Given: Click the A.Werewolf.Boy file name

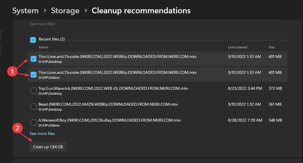Looking at the screenshot, I should pyautogui.click(x=110, y=120).
